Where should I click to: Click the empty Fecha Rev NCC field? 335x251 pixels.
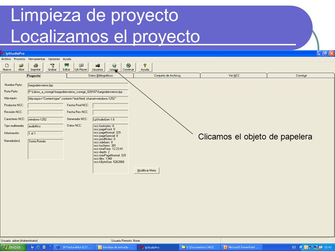(x=111, y=113)
